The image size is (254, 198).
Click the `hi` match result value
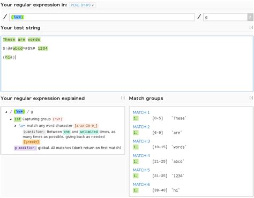pyautogui.click(x=176, y=191)
